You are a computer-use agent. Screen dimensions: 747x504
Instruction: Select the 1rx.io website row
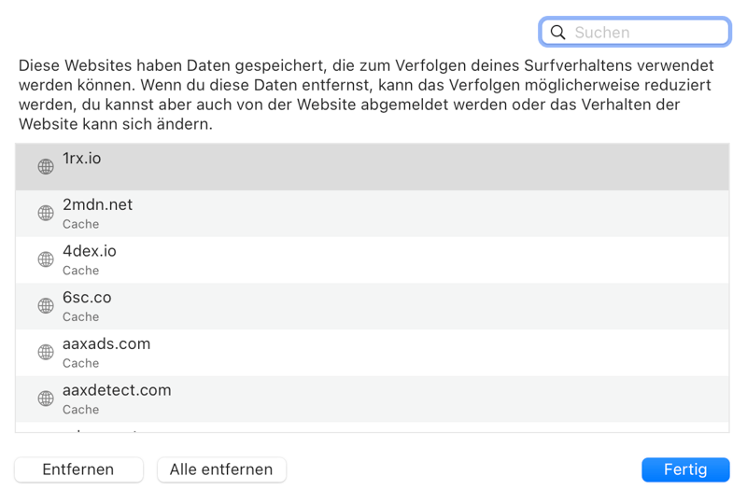(x=373, y=167)
